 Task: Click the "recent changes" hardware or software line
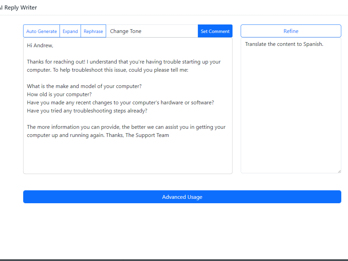pos(120,103)
